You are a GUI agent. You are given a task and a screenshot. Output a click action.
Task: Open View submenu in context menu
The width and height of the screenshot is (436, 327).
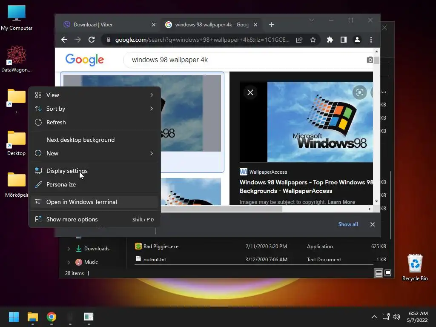click(94, 95)
